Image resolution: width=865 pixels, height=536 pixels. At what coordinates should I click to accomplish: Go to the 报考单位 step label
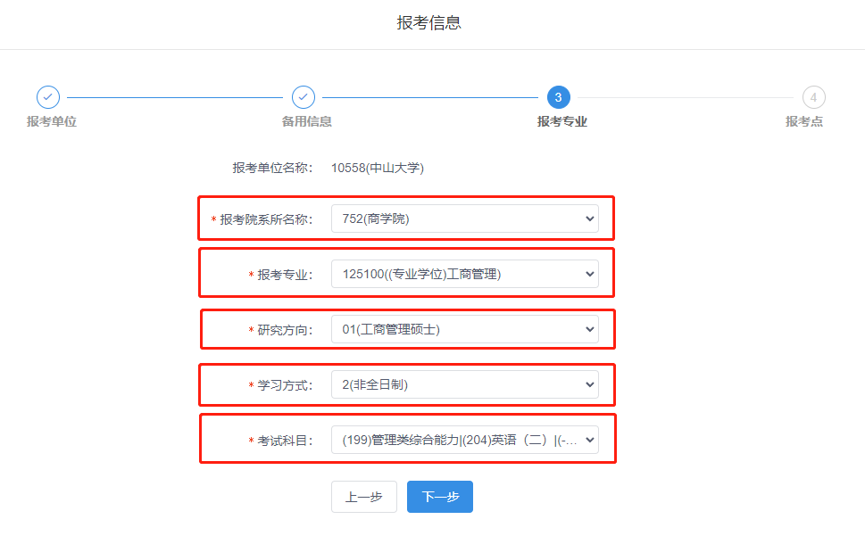tap(52, 121)
